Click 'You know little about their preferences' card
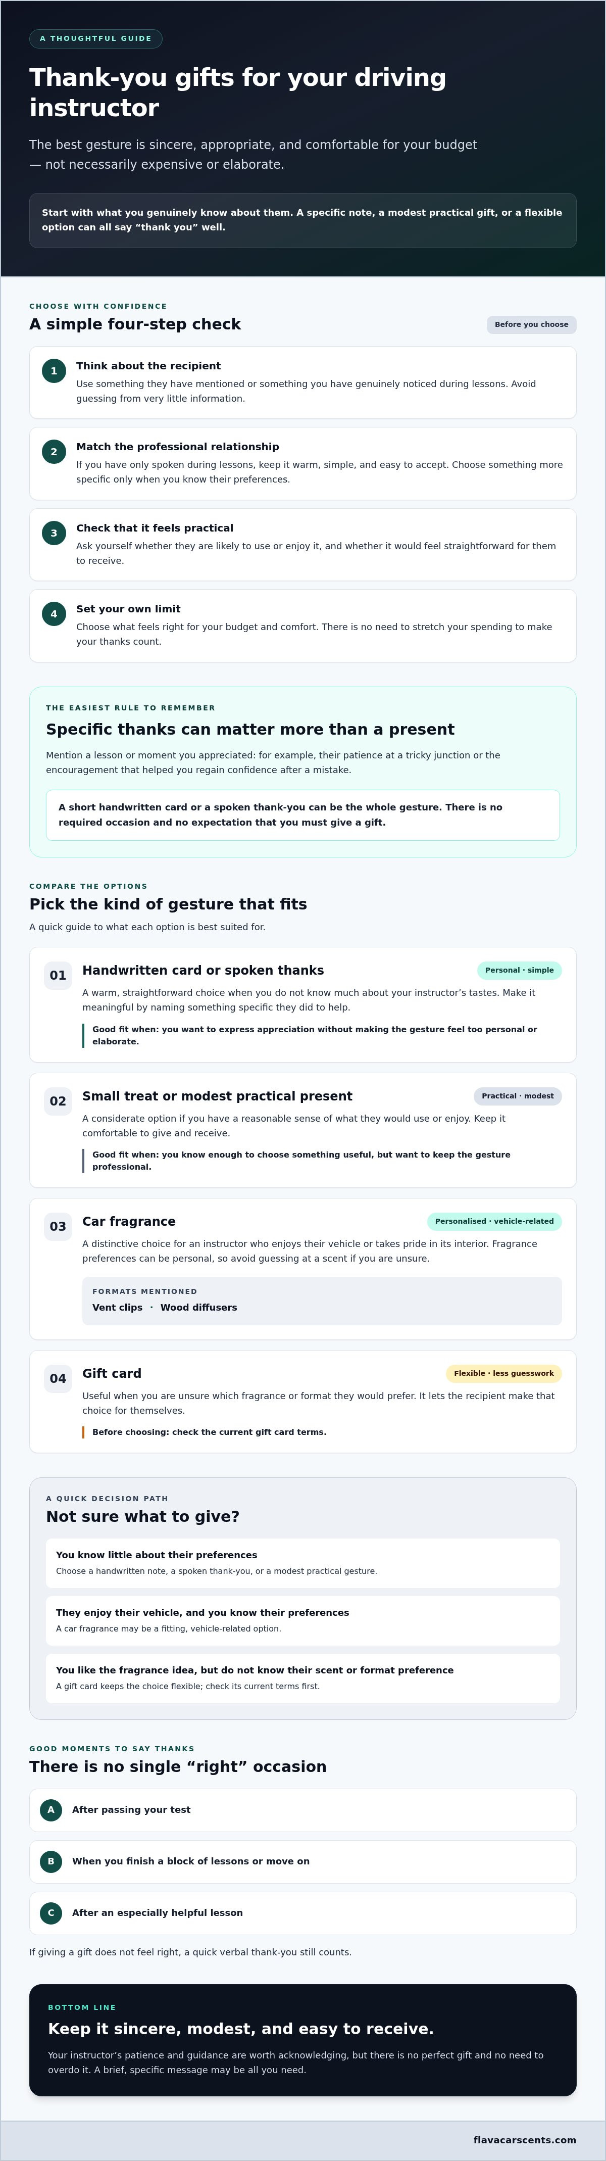The width and height of the screenshot is (606, 2161). coord(302,1563)
